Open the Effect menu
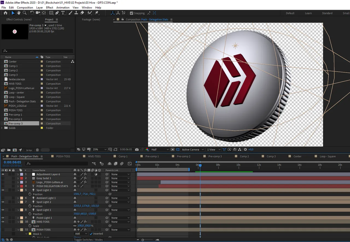The image size is (350, 242). 49,8
